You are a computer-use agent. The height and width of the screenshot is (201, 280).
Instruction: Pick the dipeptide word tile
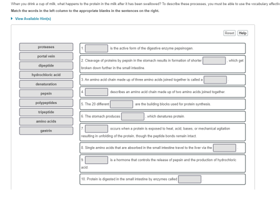[x=46, y=65]
